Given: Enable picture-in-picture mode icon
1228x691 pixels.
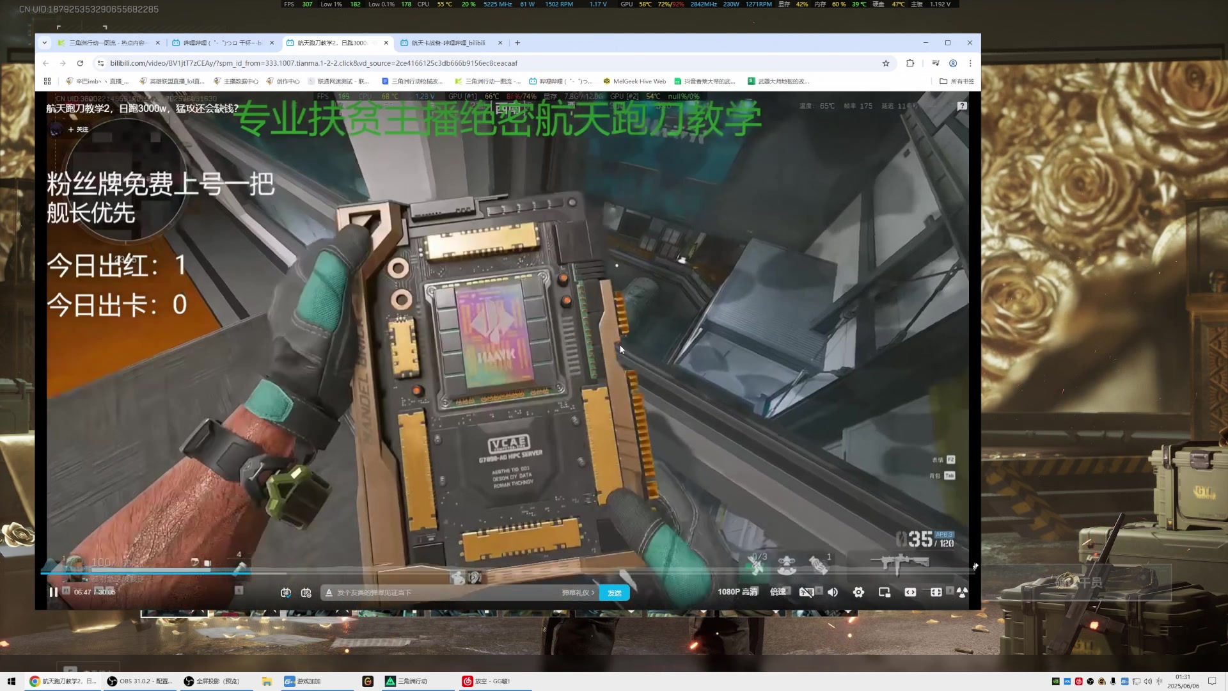Looking at the screenshot, I should (x=885, y=592).
